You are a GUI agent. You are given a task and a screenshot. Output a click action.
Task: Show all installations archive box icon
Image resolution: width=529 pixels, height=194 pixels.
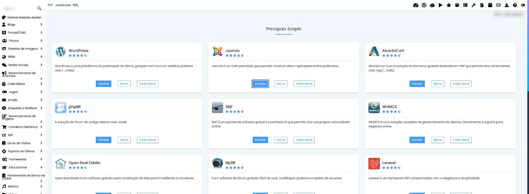pyautogui.click(x=457, y=5)
